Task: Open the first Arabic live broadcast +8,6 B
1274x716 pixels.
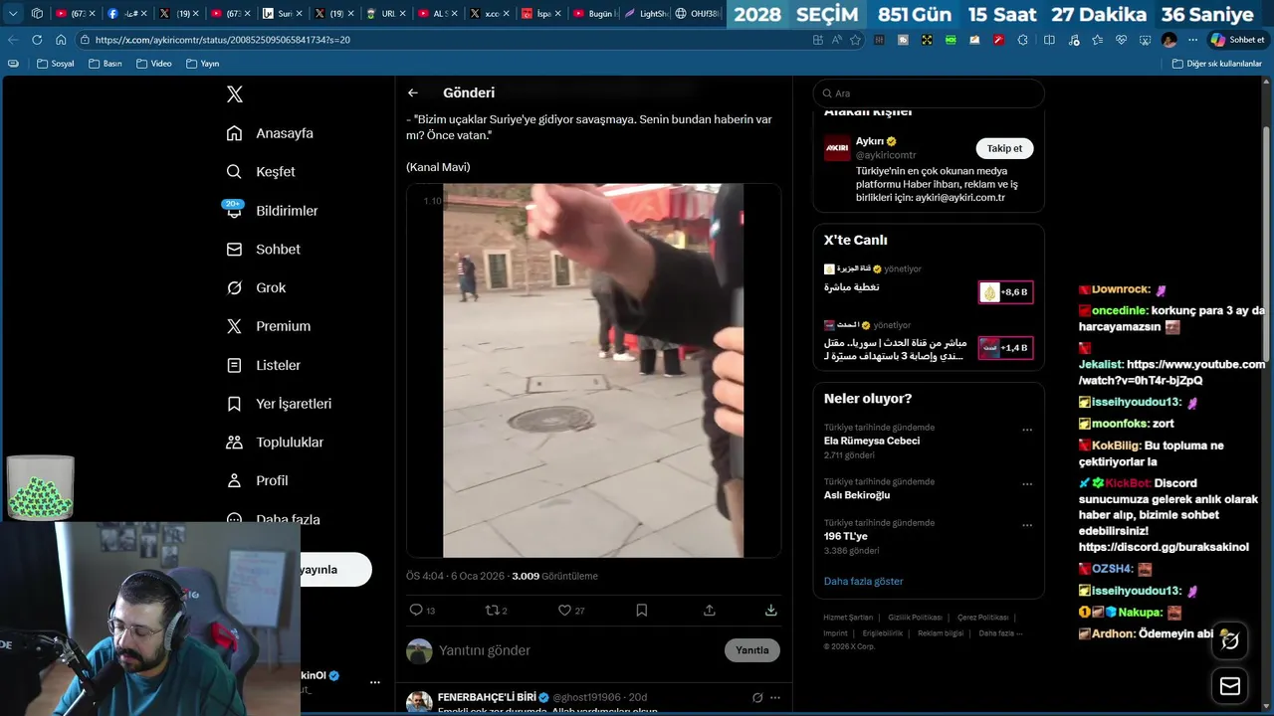Action: coord(1005,292)
